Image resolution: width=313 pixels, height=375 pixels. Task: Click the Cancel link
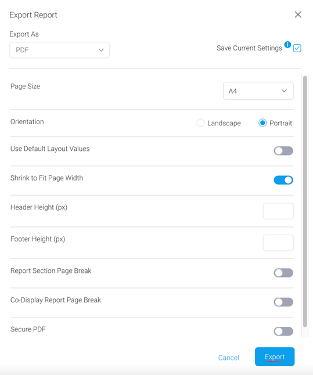229,358
